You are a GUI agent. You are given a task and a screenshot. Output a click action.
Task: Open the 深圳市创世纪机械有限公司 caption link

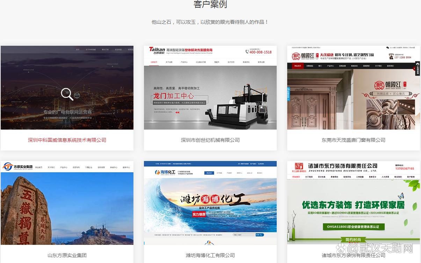210,140
